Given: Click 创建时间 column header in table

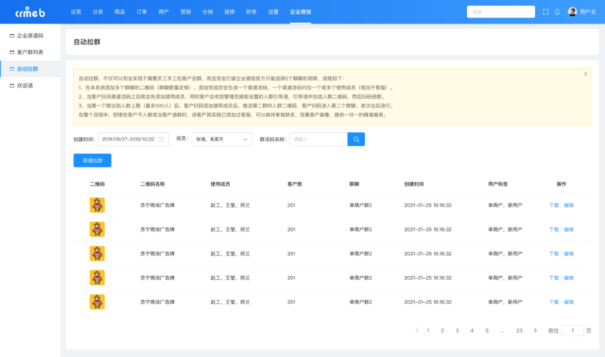Looking at the screenshot, I should tap(414, 184).
